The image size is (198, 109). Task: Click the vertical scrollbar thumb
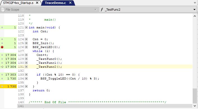[x=195, y=96]
